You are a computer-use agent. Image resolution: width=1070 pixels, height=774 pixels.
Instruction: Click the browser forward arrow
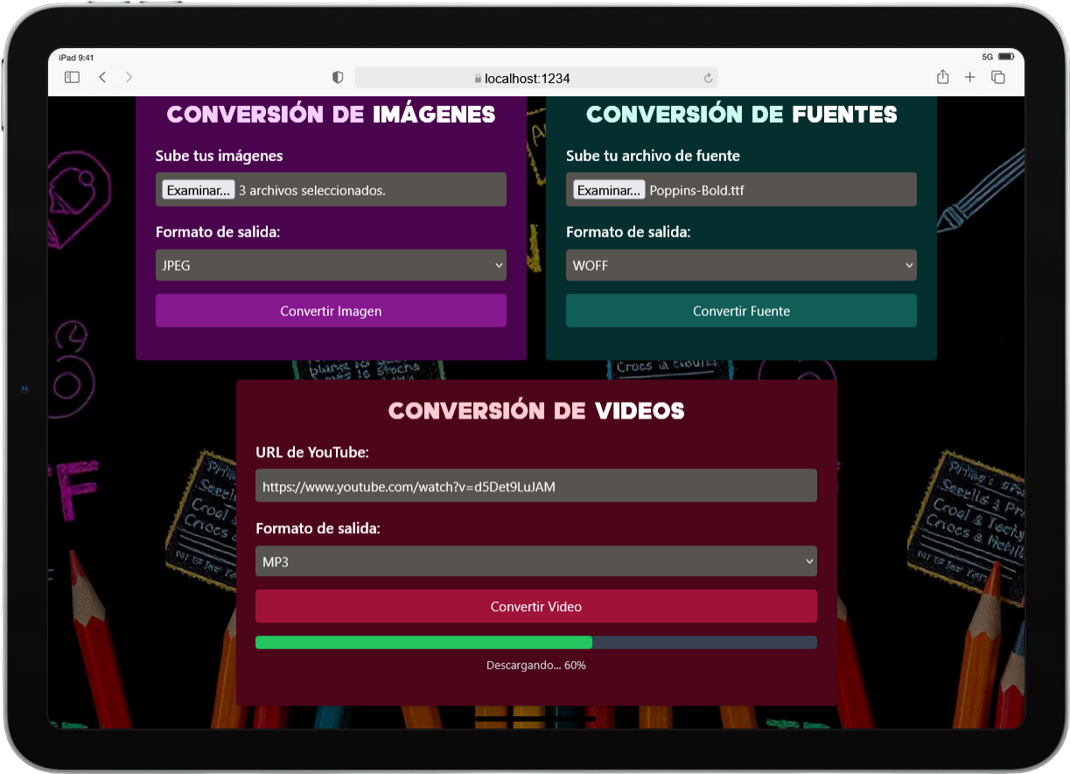(x=129, y=78)
